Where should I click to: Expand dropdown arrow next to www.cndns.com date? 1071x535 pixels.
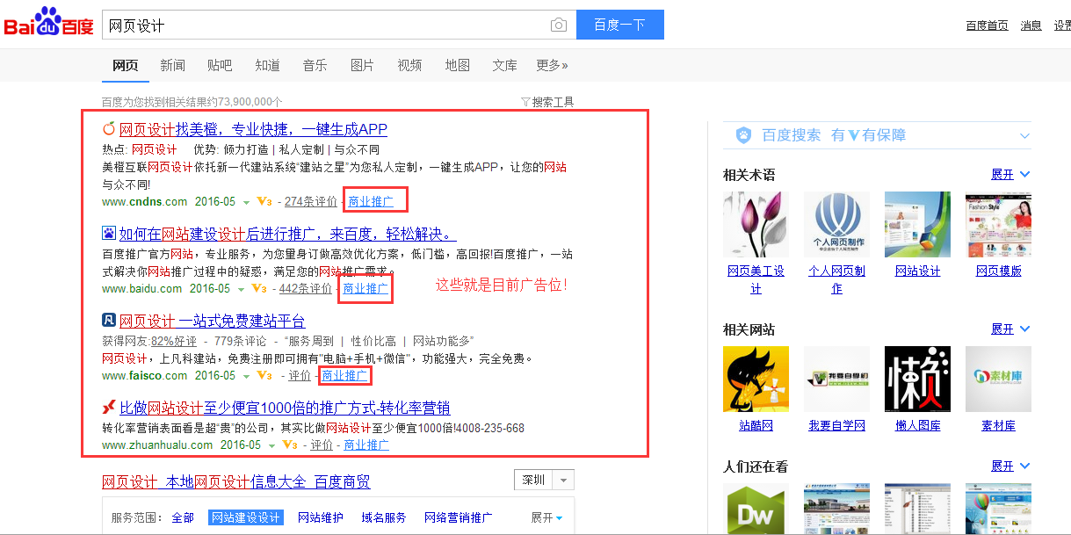click(x=247, y=202)
